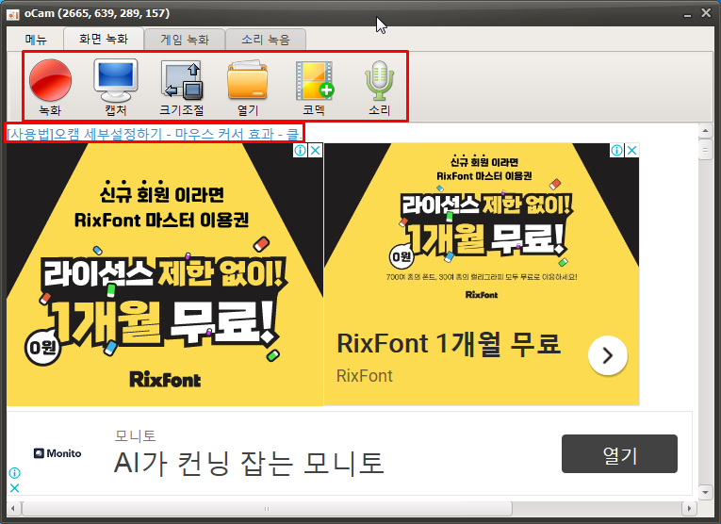Choose a codec with the 코덱 film icon
721x524 pixels.
tap(314, 87)
